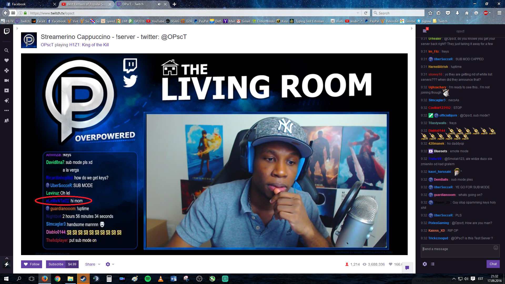Viewport: 505px width, 284px height.
Task: Switch to Best Remixes YouTube tab
Action: [x=86, y=4]
